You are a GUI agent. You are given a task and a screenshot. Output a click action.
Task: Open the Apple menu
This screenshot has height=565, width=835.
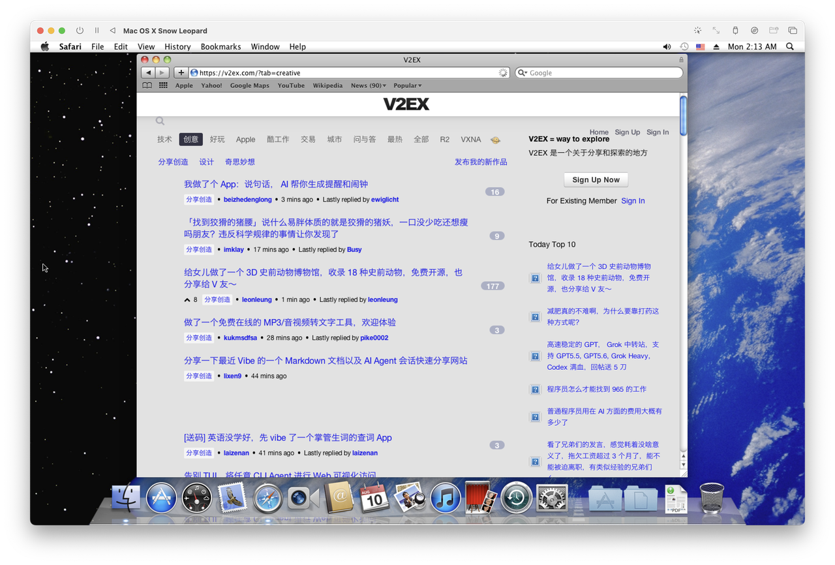tap(45, 47)
